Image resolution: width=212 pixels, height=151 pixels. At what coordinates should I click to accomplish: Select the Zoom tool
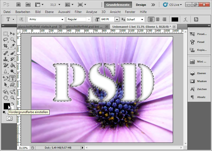12,97
